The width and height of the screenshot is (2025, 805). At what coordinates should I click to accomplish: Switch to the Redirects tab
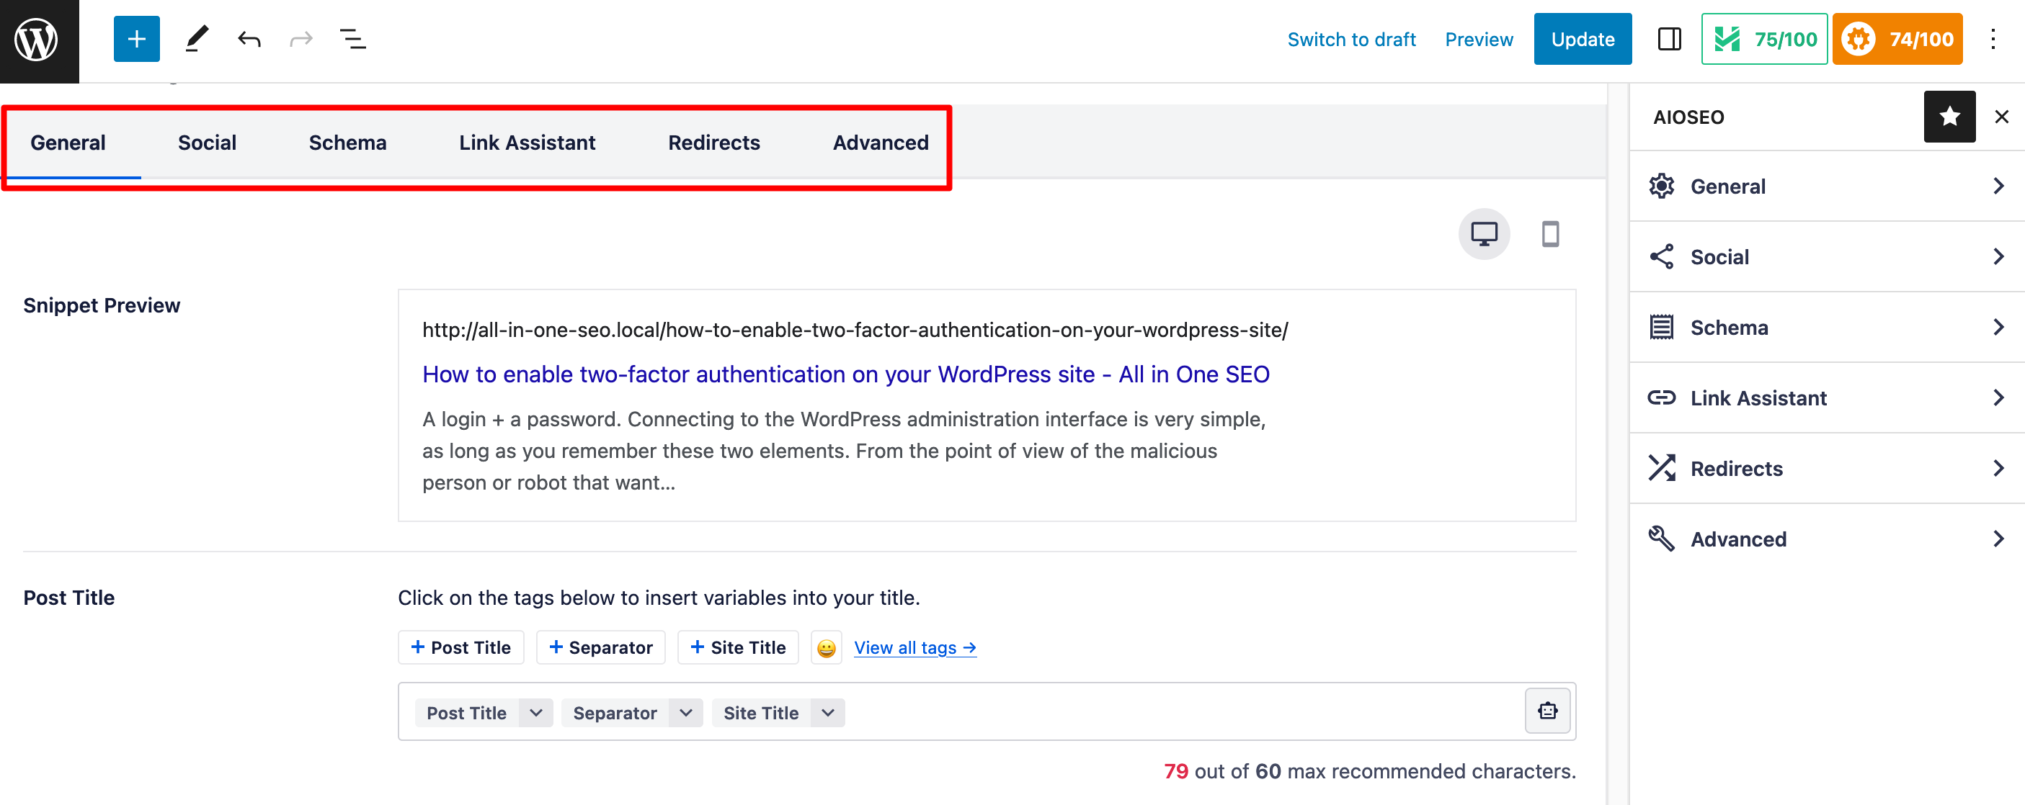tap(713, 143)
